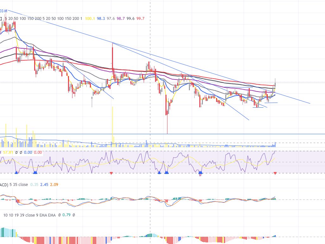The image size is (325, 244).
Task: Click the blue 0.00 oscillator legend value
Action: click(x=28, y=152)
